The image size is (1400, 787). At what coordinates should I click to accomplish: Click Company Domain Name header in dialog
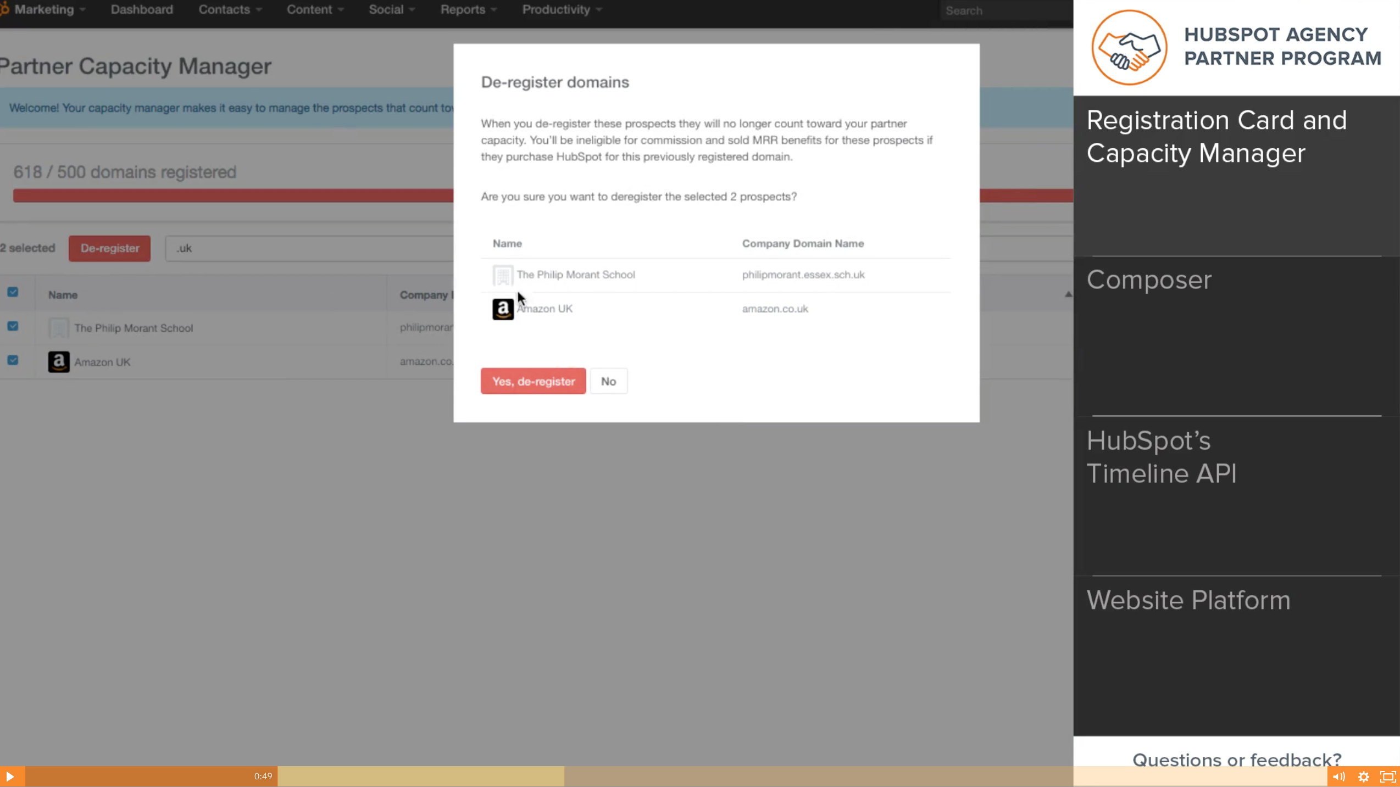(x=802, y=243)
